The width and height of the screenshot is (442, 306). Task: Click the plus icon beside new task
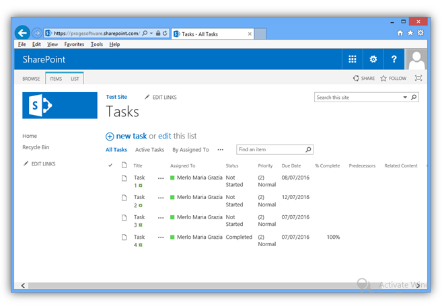click(x=110, y=137)
